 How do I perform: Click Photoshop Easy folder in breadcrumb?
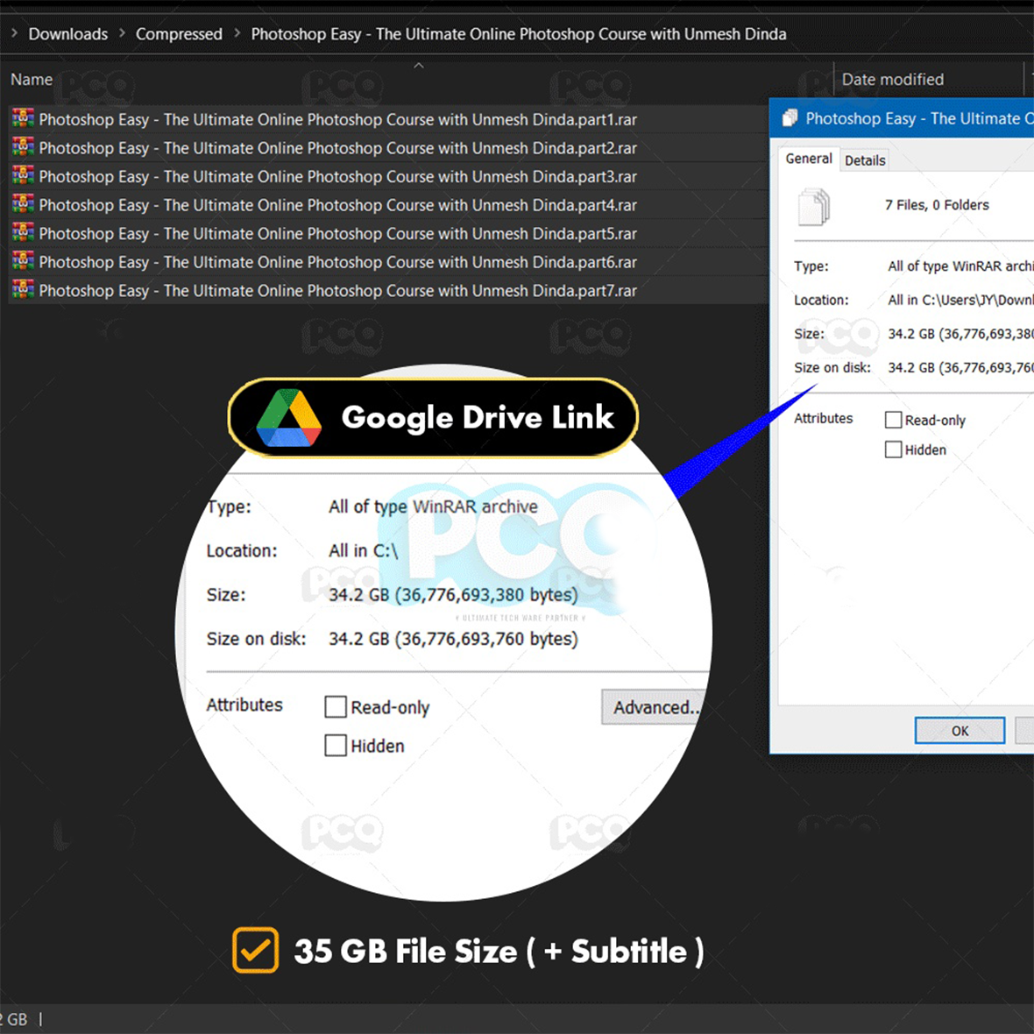point(519,33)
